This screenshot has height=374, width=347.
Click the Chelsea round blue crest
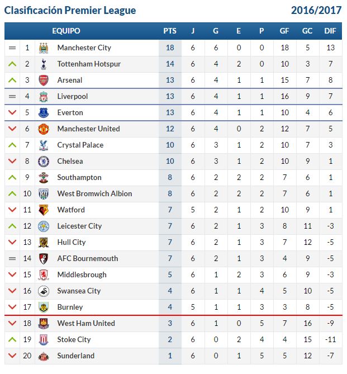point(44,162)
